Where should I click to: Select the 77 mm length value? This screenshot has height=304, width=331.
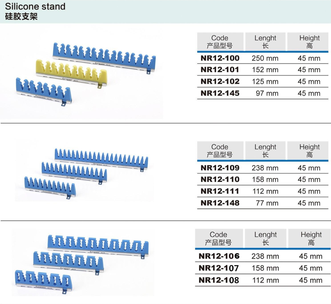coord(267,203)
